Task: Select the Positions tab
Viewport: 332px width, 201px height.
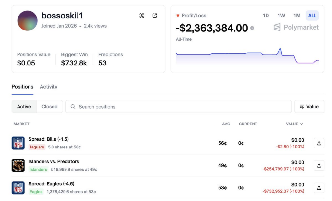Action: tap(22, 87)
